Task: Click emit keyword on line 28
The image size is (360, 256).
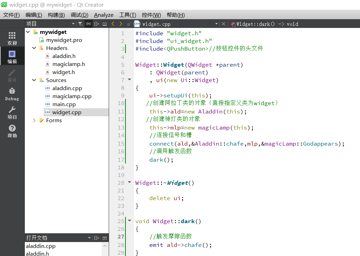Action: coord(156,245)
